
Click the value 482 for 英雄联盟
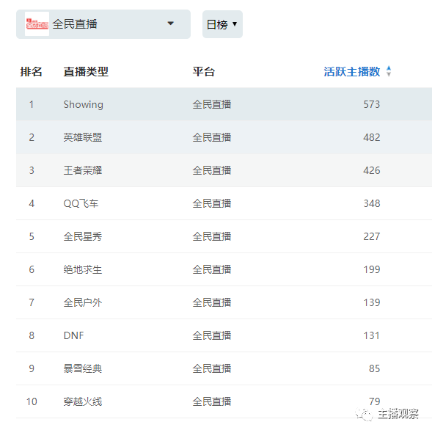point(372,137)
